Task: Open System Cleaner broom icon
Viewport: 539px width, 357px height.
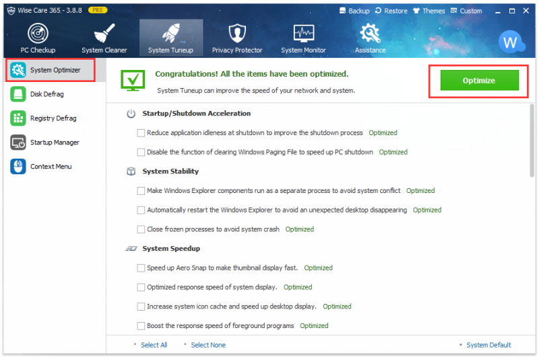Action: [x=104, y=33]
